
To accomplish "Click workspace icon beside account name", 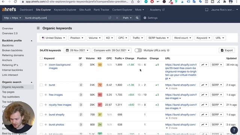I will click(x=207, y=10).
